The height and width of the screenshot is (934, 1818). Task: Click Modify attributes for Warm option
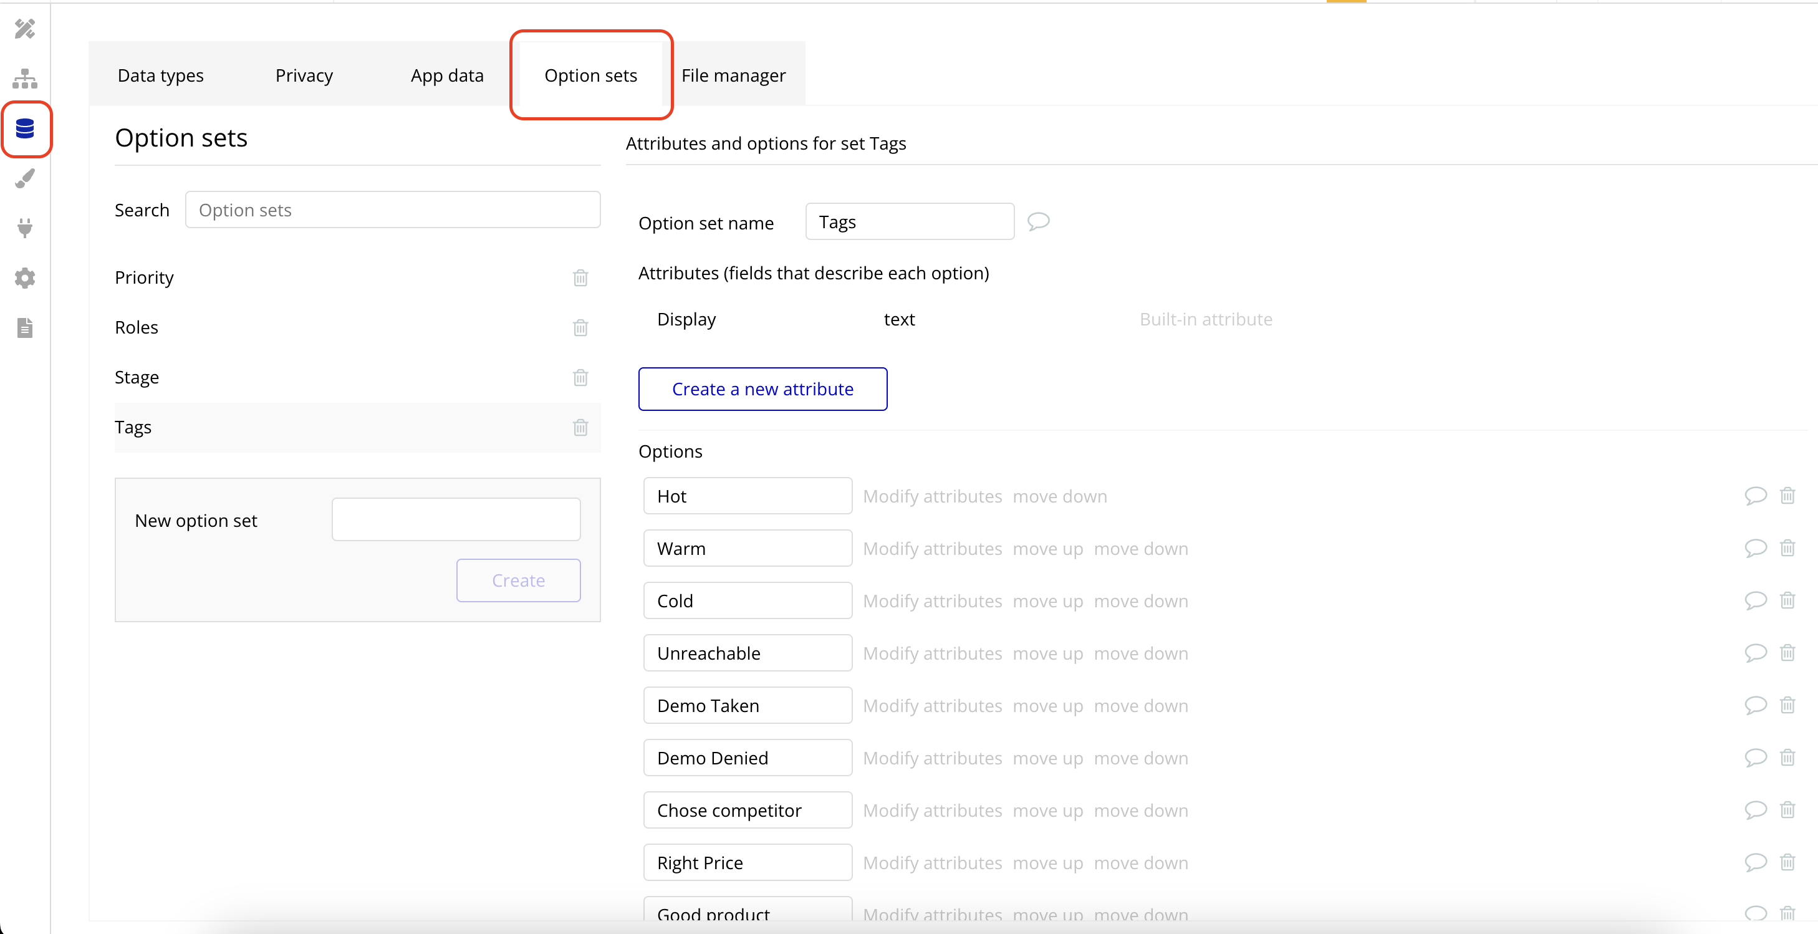pyautogui.click(x=931, y=549)
